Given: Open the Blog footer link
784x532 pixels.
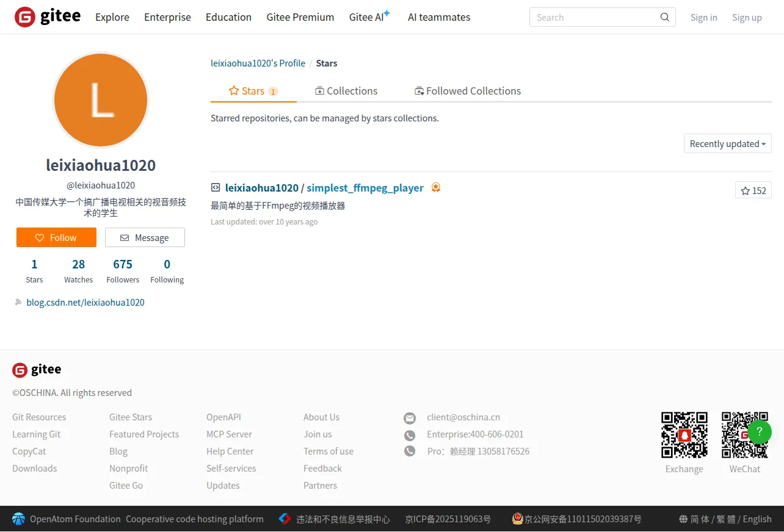Looking at the screenshot, I should (x=118, y=451).
